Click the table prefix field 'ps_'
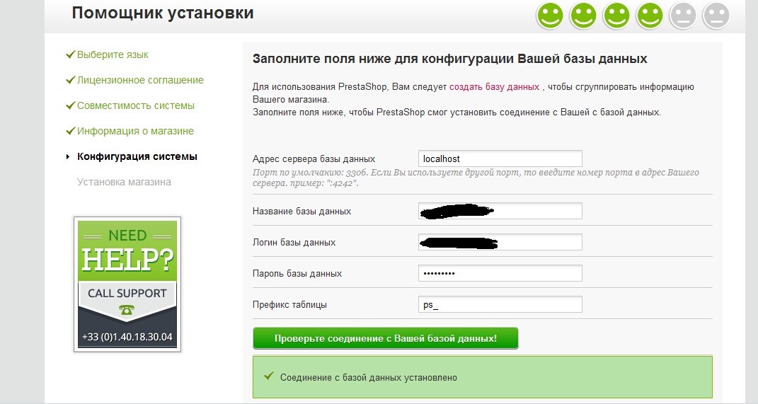The height and width of the screenshot is (404, 758). click(x=500, y=304)
